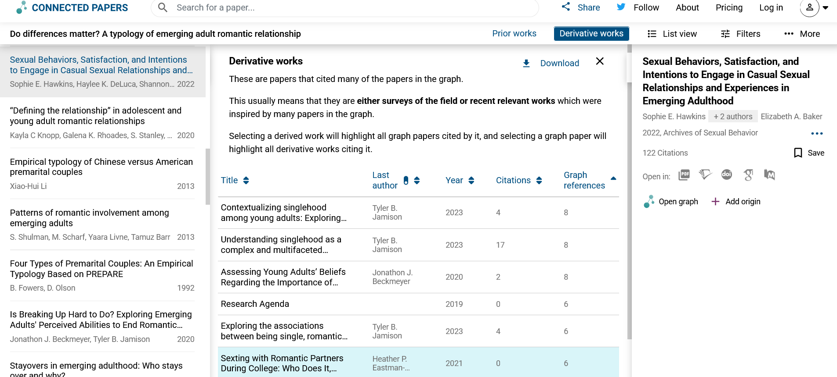Expand the '+ 2 authors' chip
Image resolution: width=837 pixels, height=377 pixels.
733,117
